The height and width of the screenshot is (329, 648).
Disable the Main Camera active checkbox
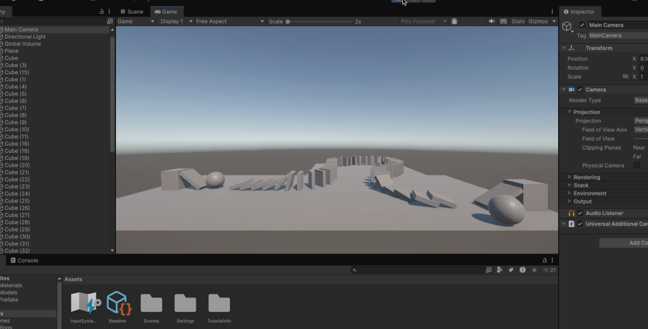pos(582,25)
